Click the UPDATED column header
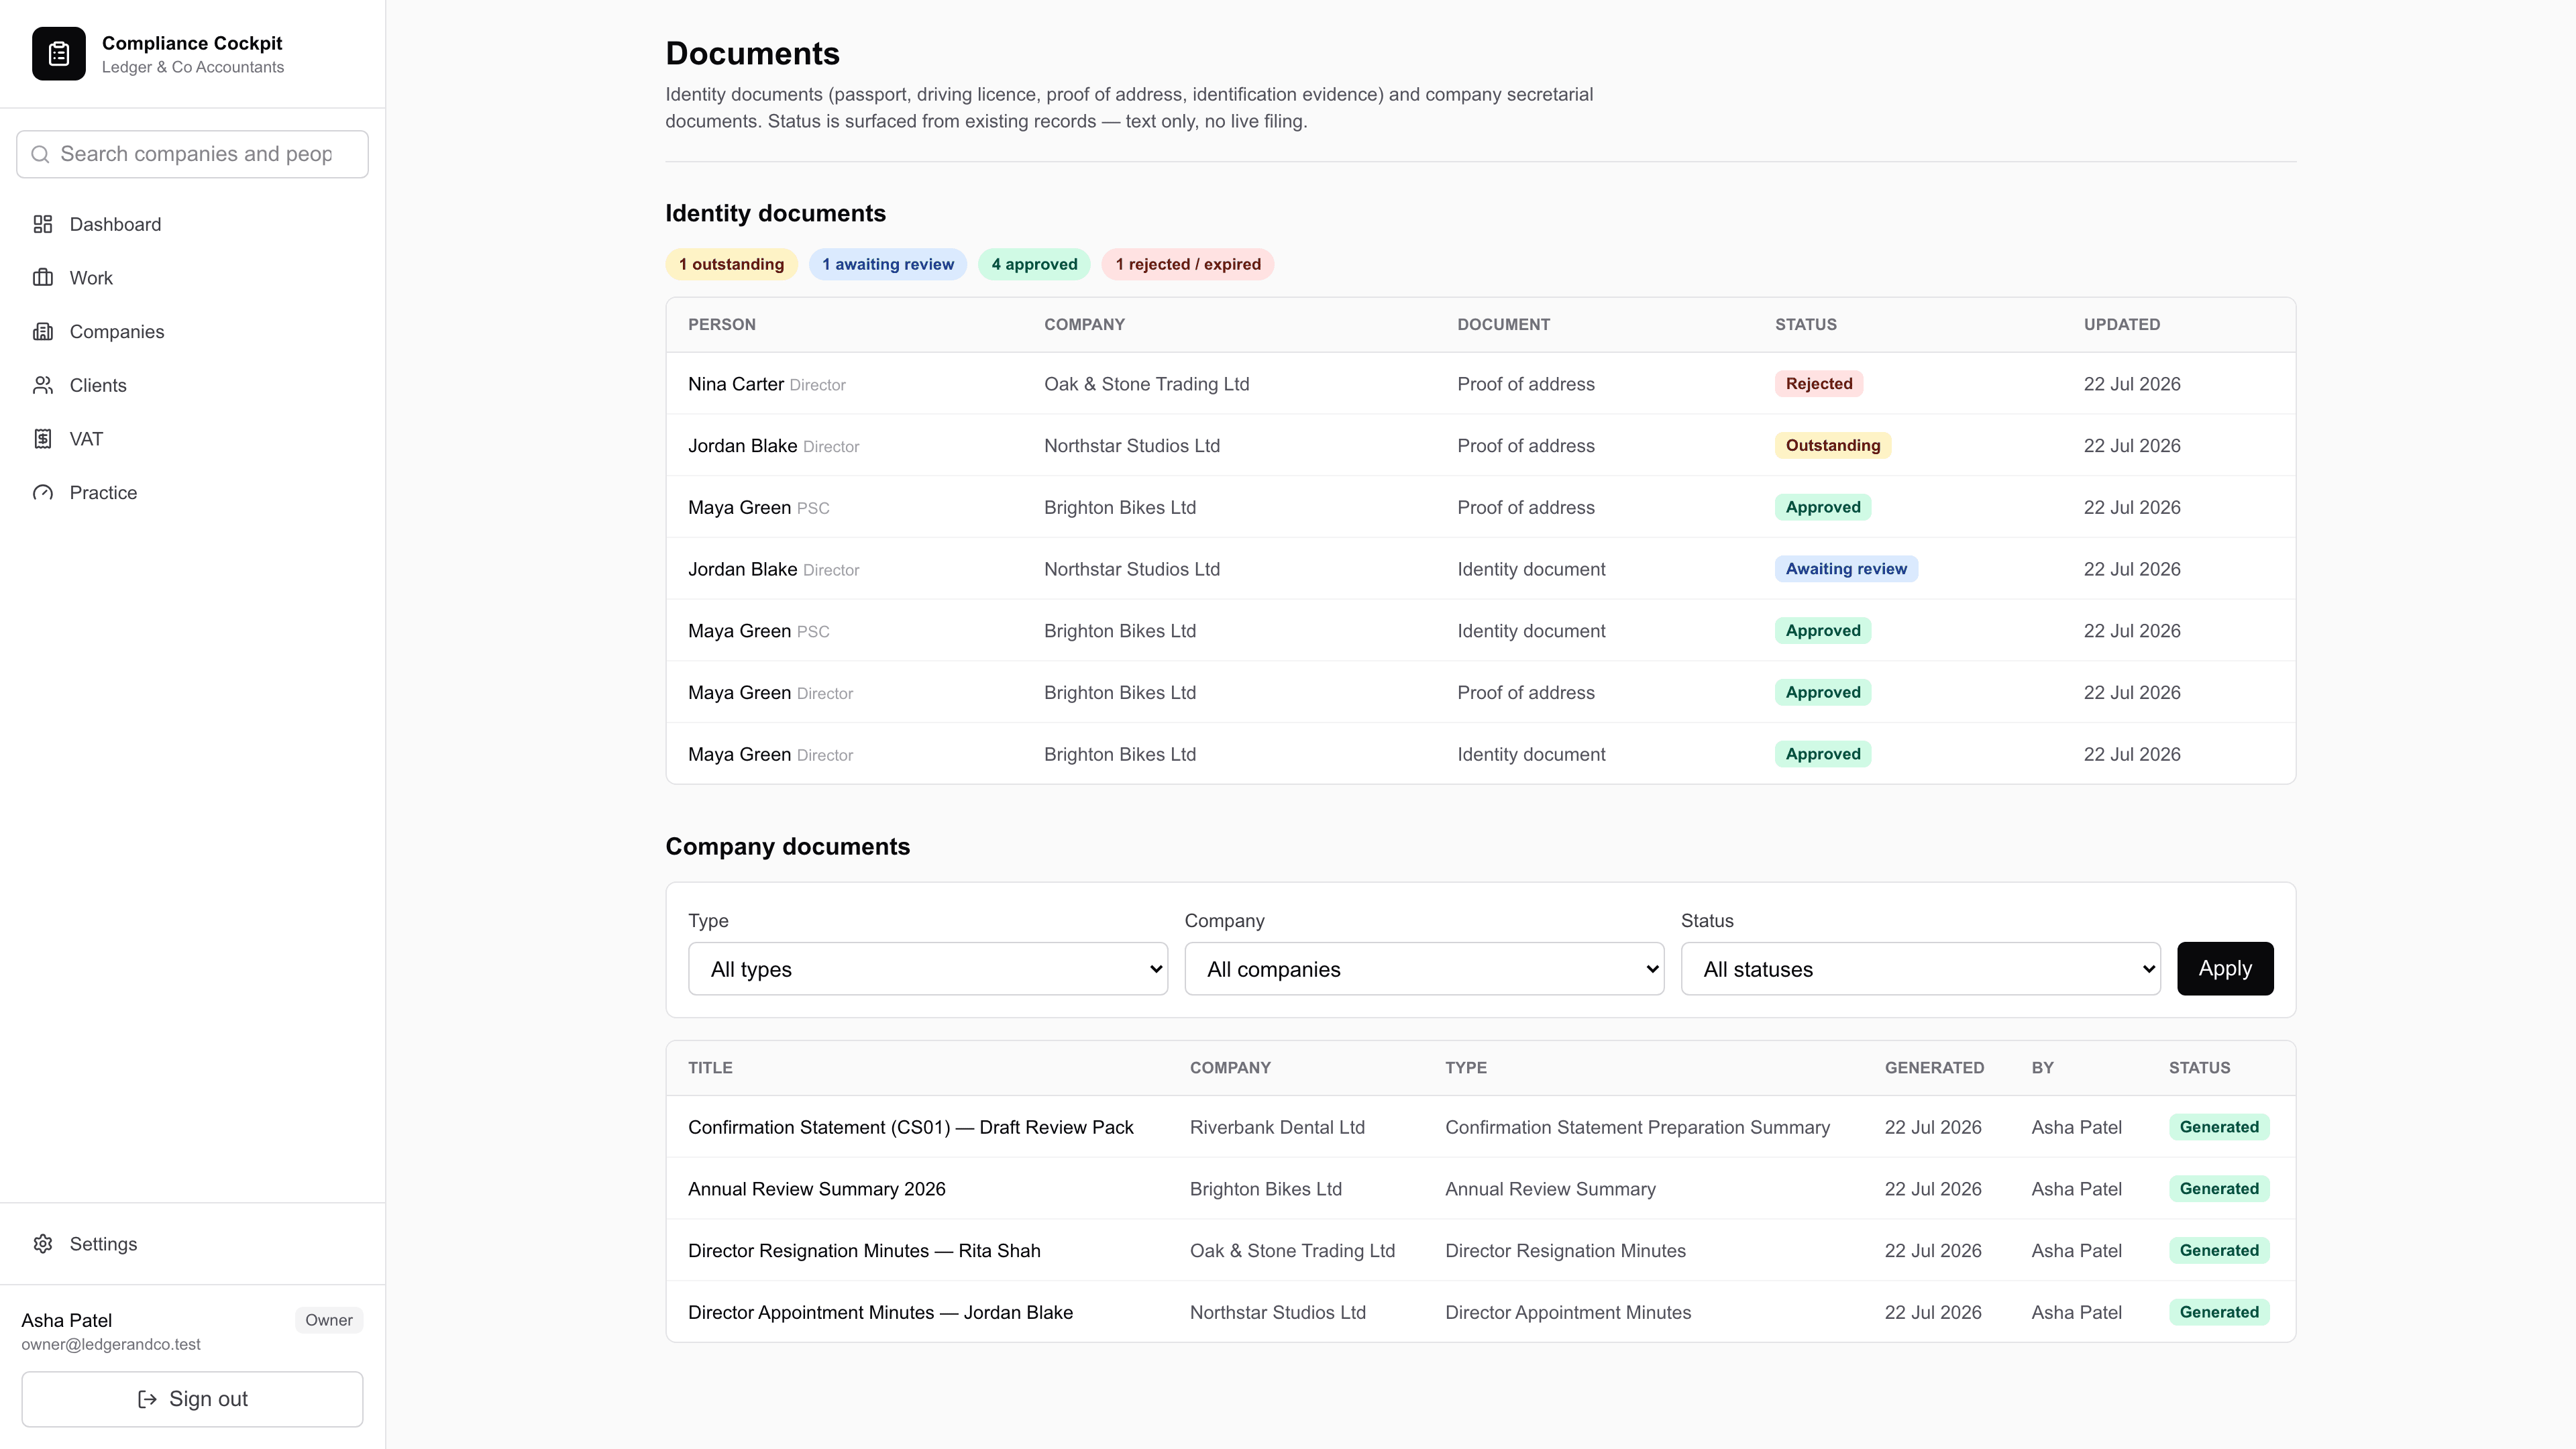The image size is (2576, 1449). pyautogui.click(x=2122, y=325)
